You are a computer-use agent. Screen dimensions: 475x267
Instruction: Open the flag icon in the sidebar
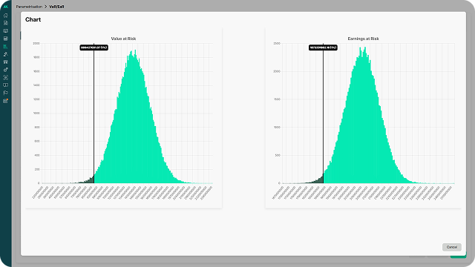5,93
